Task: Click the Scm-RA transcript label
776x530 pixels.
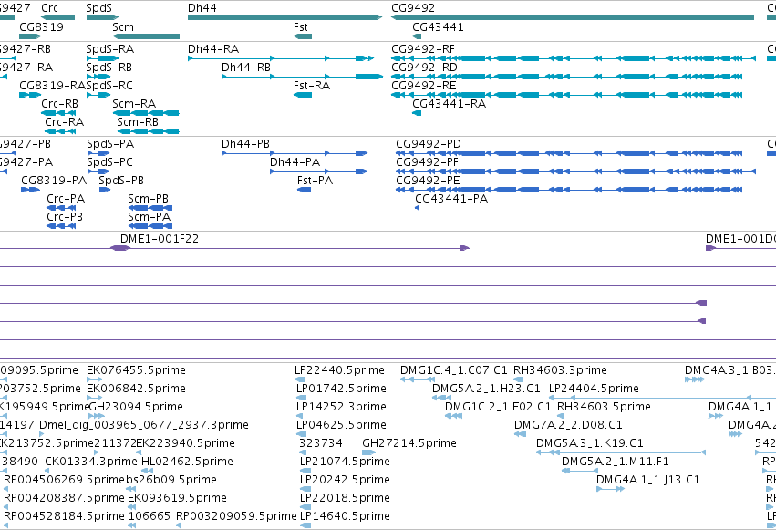Action: pos(134,104)
